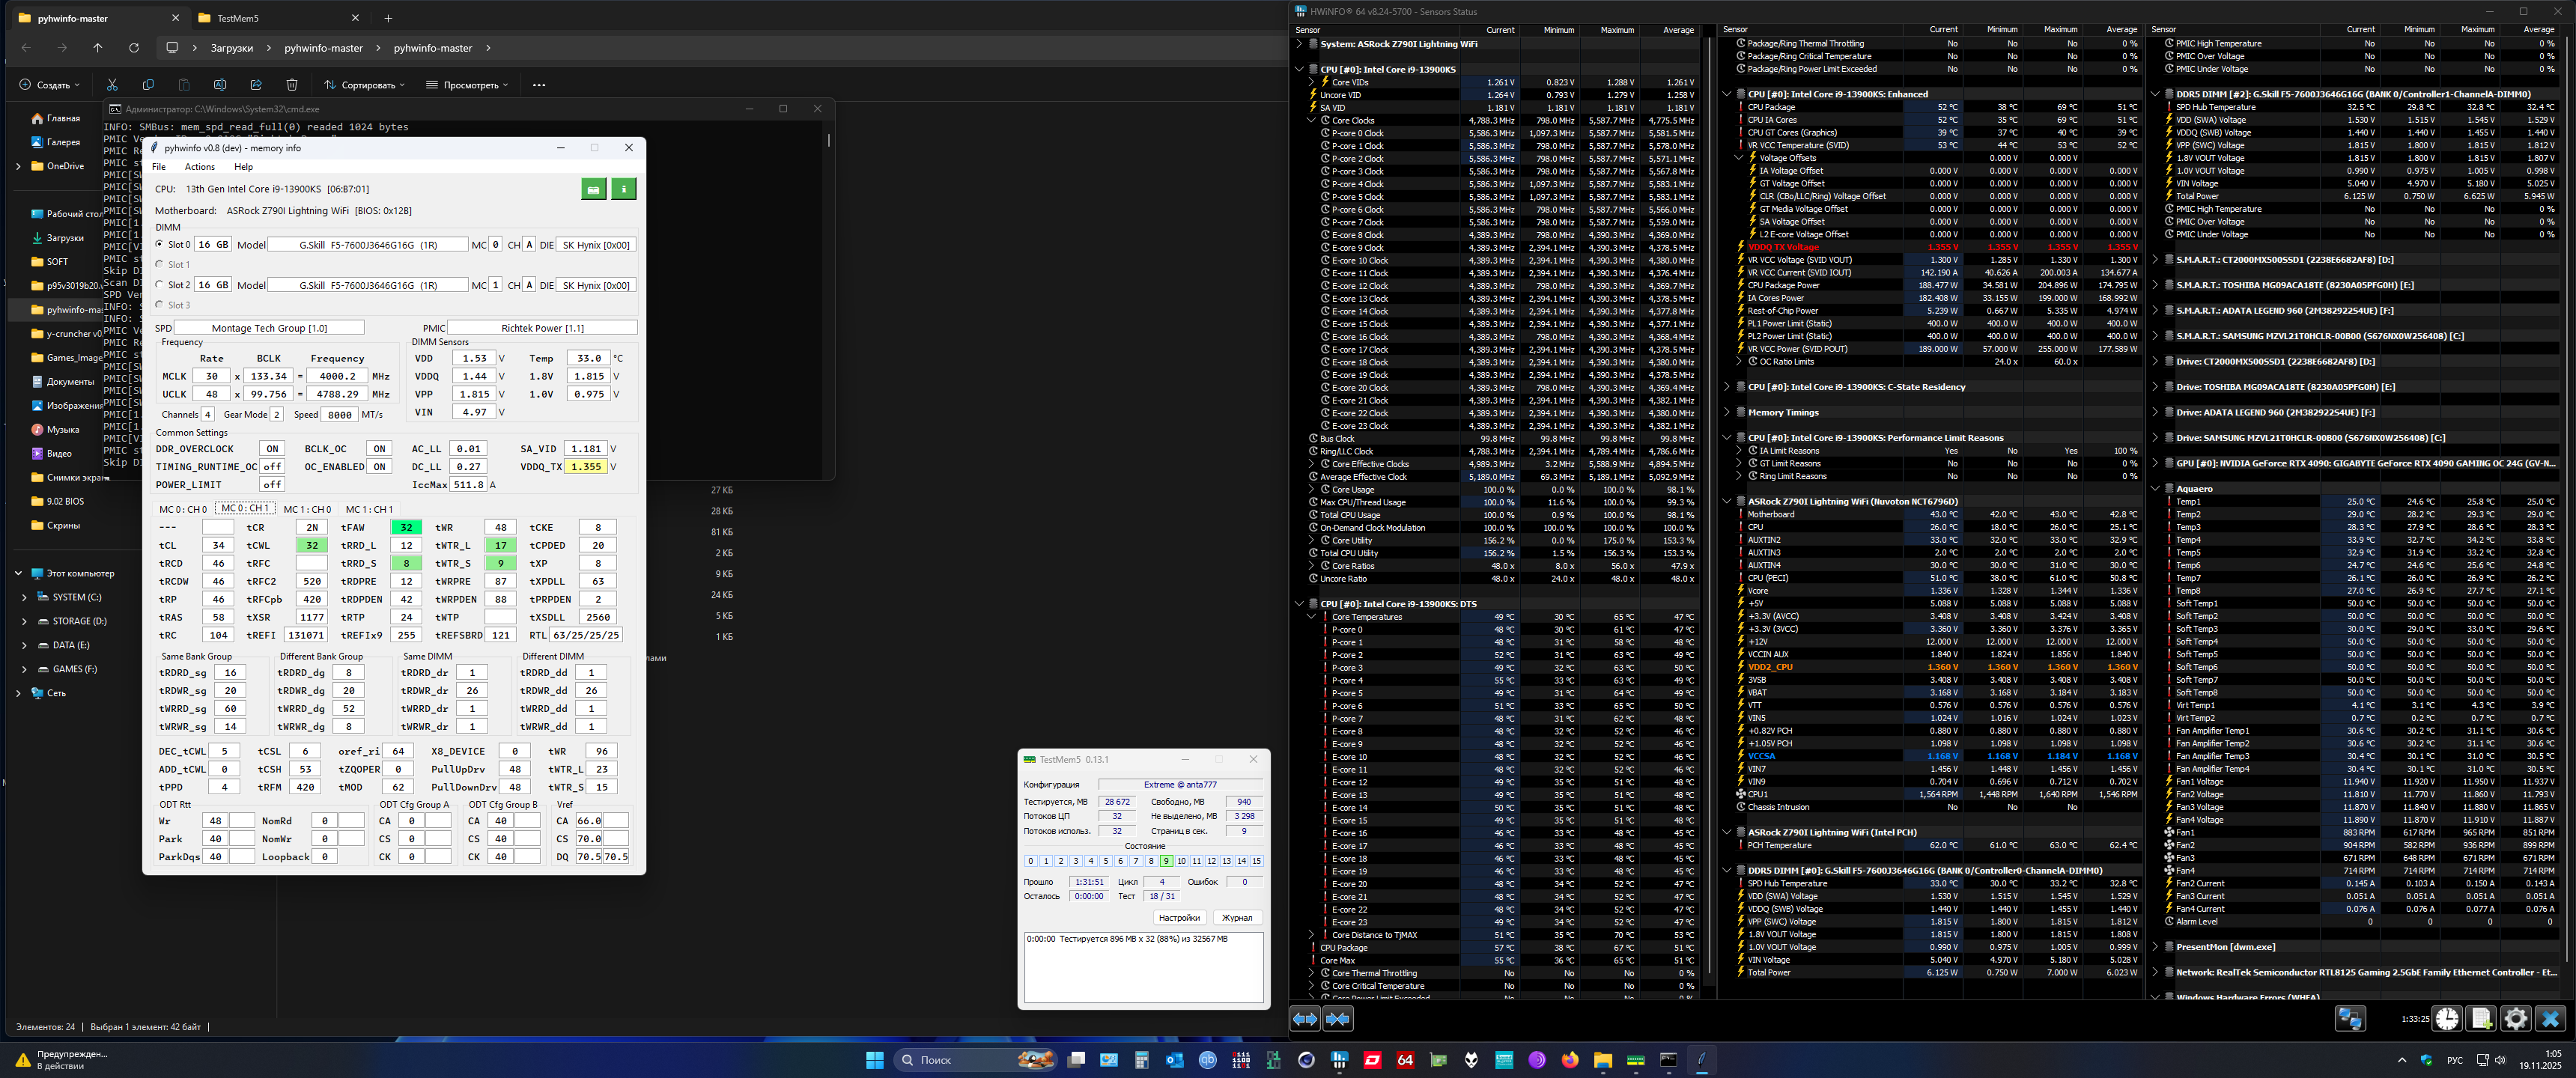Open the Сортировать dropdown

(x=365, y=85)
